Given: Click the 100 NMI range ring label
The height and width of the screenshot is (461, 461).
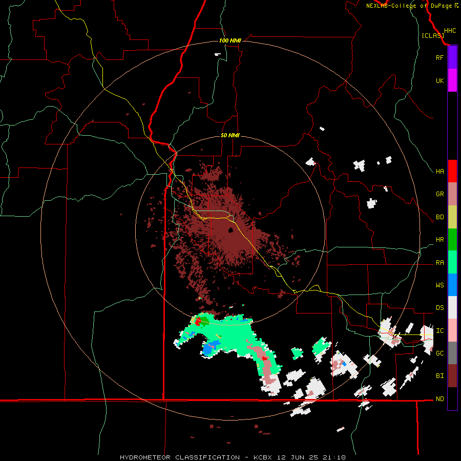Looking at the screenshot, I should pos(230,40).
